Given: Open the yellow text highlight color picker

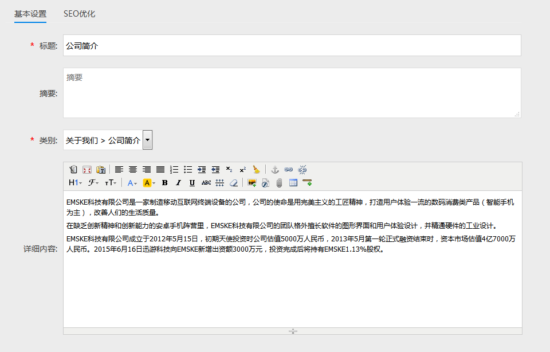Looking at the screenshot, I should (x=149, y=183).
